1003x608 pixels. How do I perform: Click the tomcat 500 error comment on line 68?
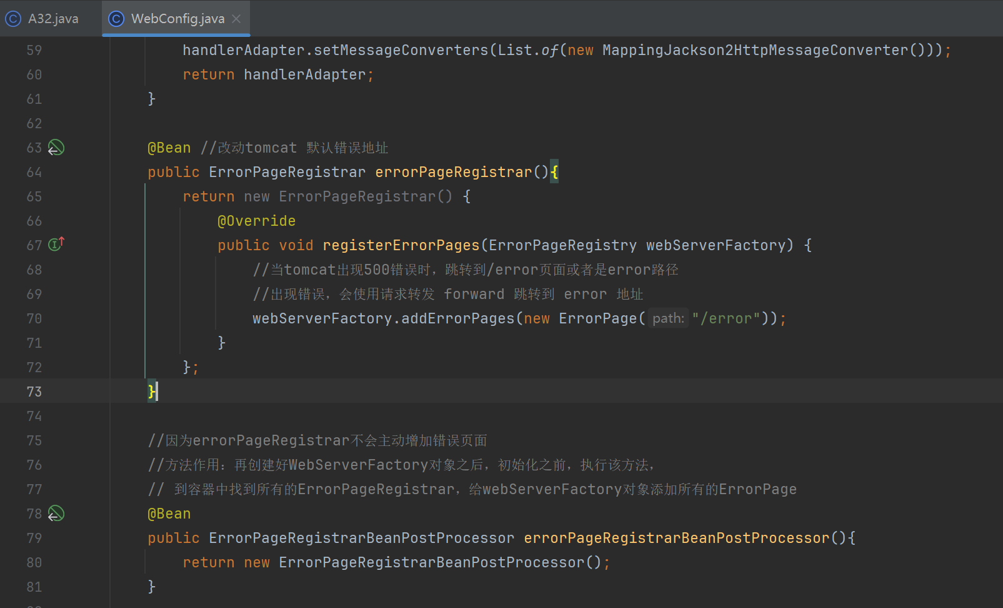click(x=466, y=270)
